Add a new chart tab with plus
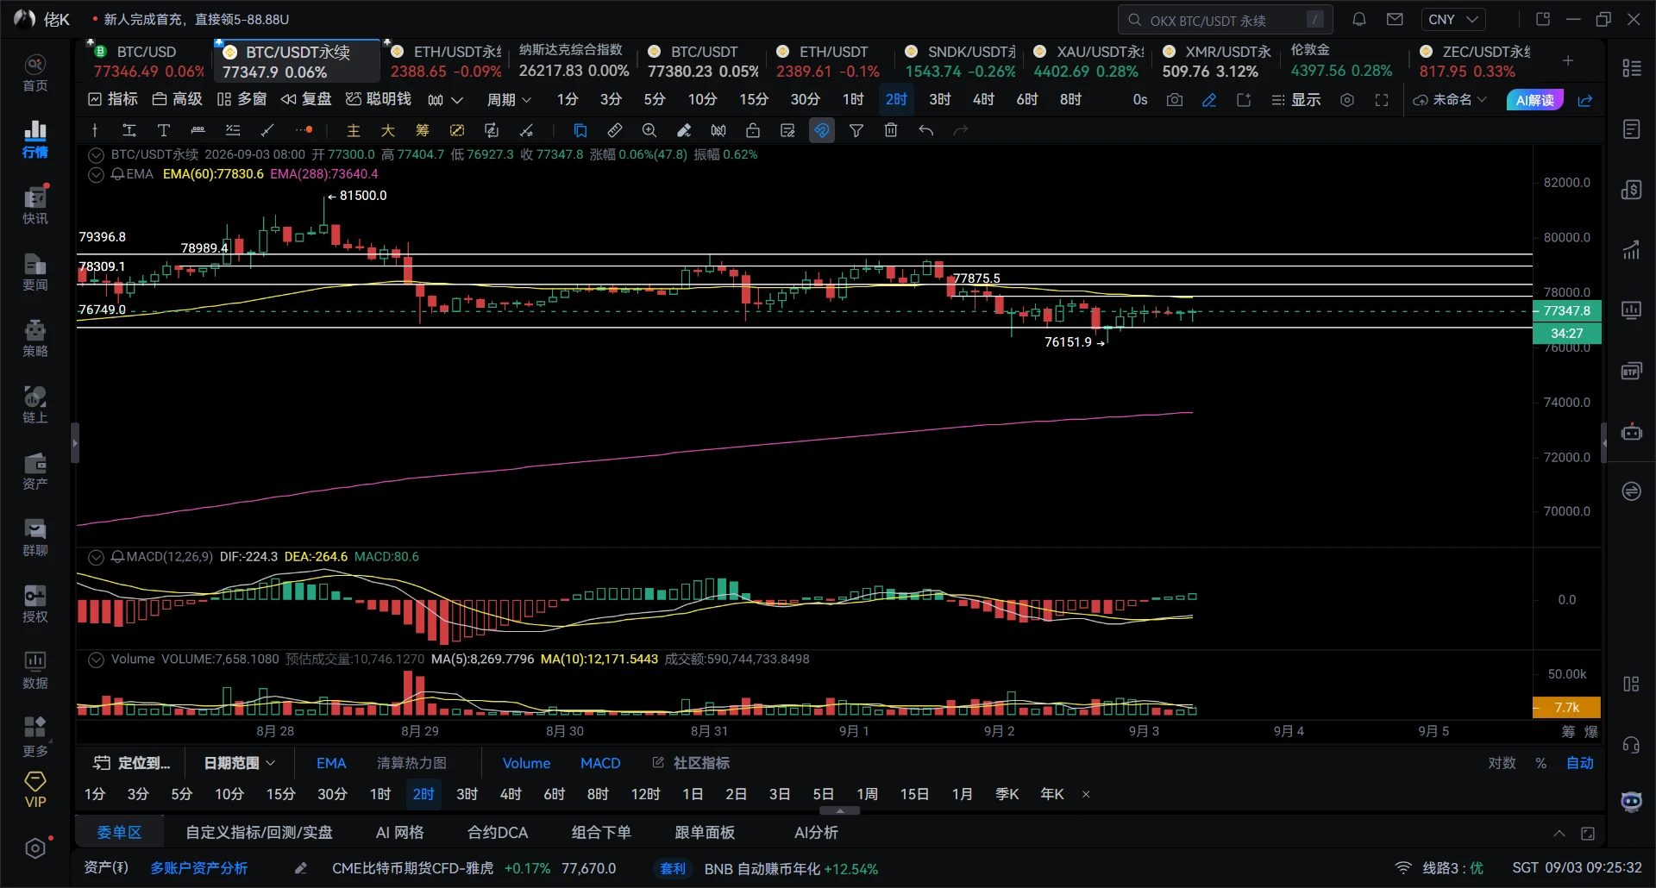The image size is (1656, 888). coord(1568,60)
